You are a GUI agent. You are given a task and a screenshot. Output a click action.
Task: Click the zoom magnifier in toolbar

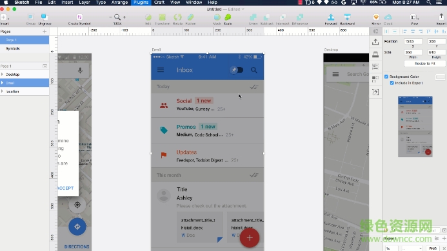coord(117,17)
